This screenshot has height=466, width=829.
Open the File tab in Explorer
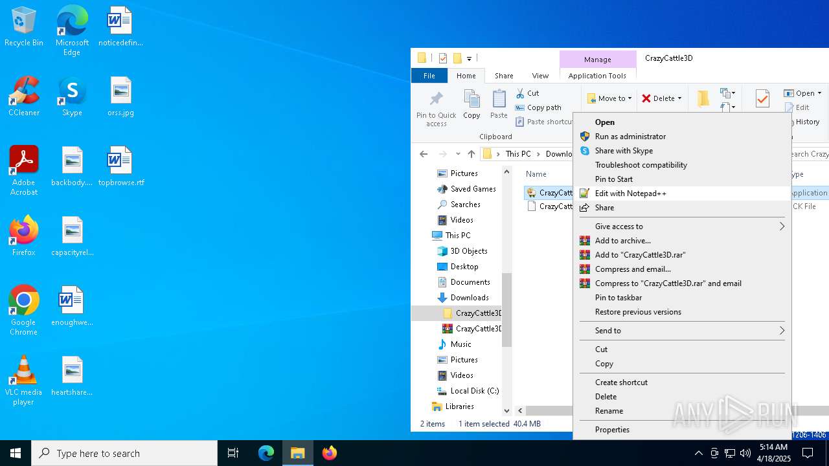(429, 76)
